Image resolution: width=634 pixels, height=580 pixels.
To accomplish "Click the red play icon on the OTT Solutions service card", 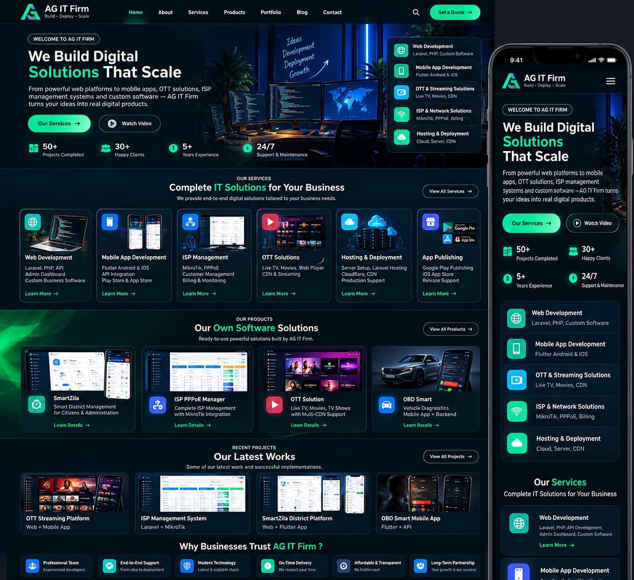I will click(270, 222).
